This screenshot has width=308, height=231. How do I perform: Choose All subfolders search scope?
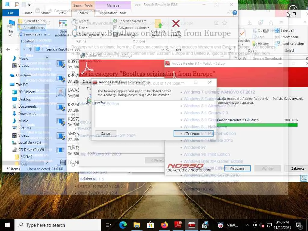coord(31,28)
